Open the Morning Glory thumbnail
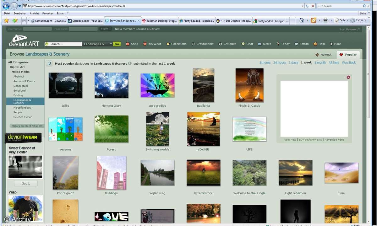 (x=112, y=85)
